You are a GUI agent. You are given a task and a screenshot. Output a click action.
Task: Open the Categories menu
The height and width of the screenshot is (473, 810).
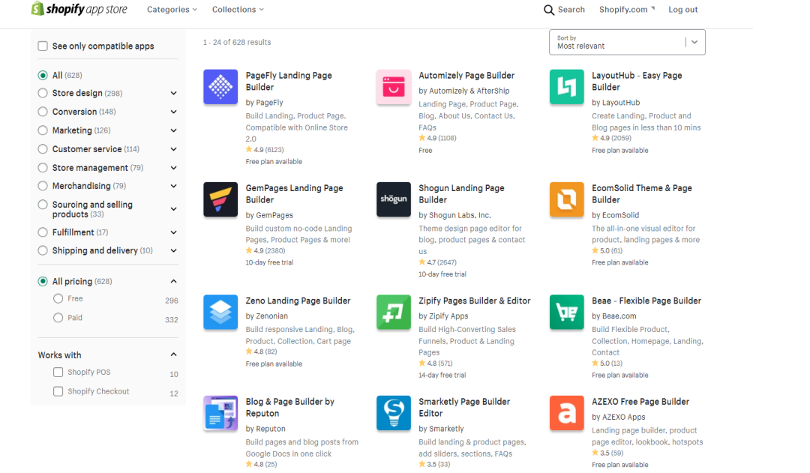pos(172,10)
